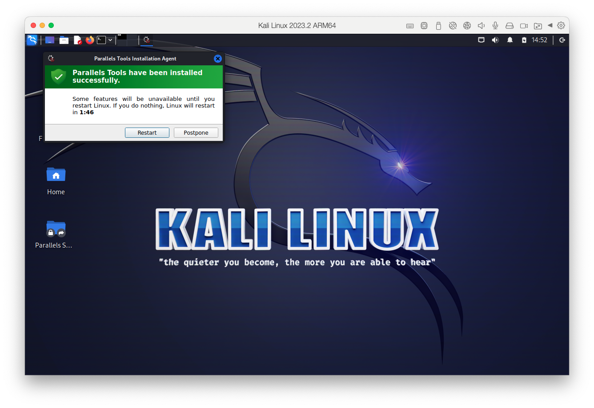The width and height of the screenshot is (594, 408).
Task: Click the wired network status icon
Action: tap(481, 40)
